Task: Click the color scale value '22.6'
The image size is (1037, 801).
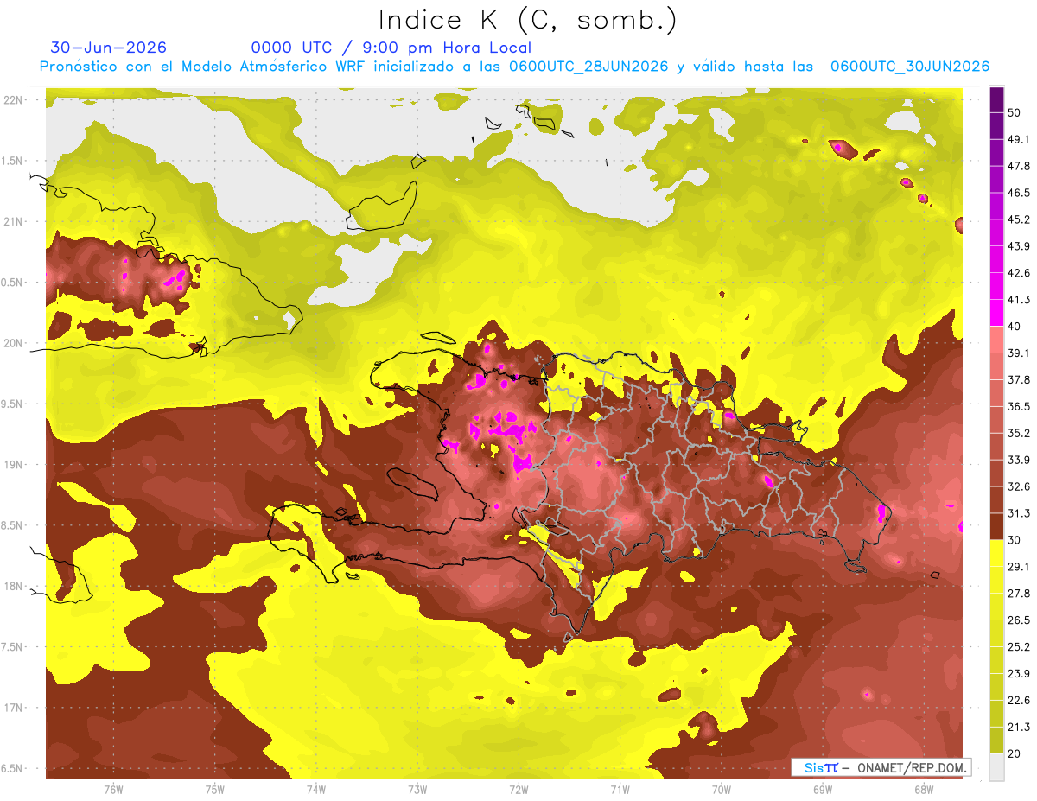Action: pyautogui.click(x=1019, y=700)
